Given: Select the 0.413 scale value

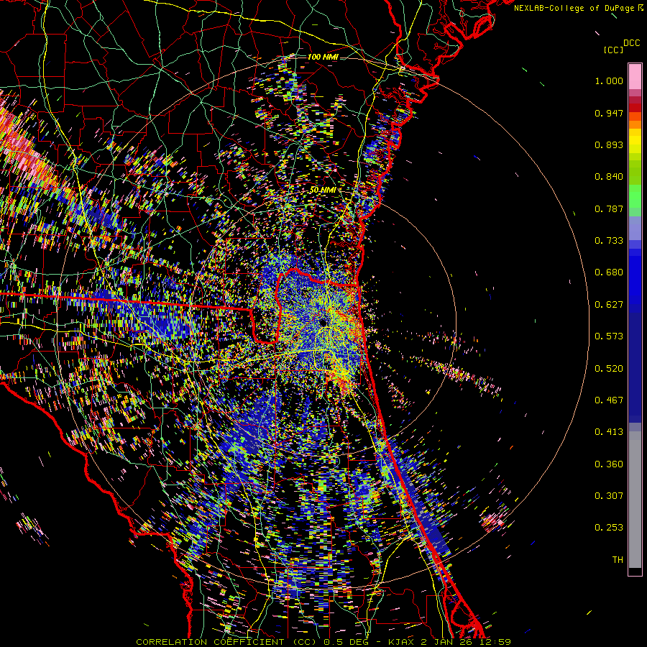Looking at the screenshot, I should tap(609, 432).
